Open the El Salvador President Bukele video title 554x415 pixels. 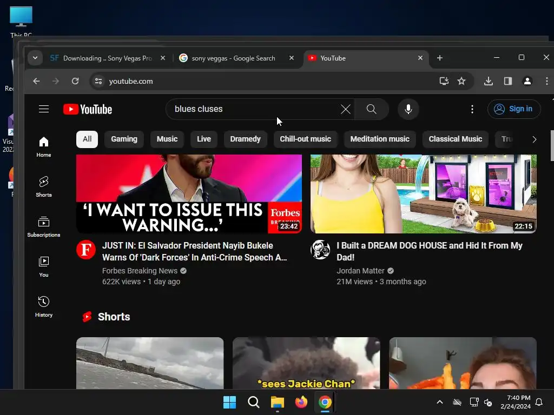pos(194,251)
